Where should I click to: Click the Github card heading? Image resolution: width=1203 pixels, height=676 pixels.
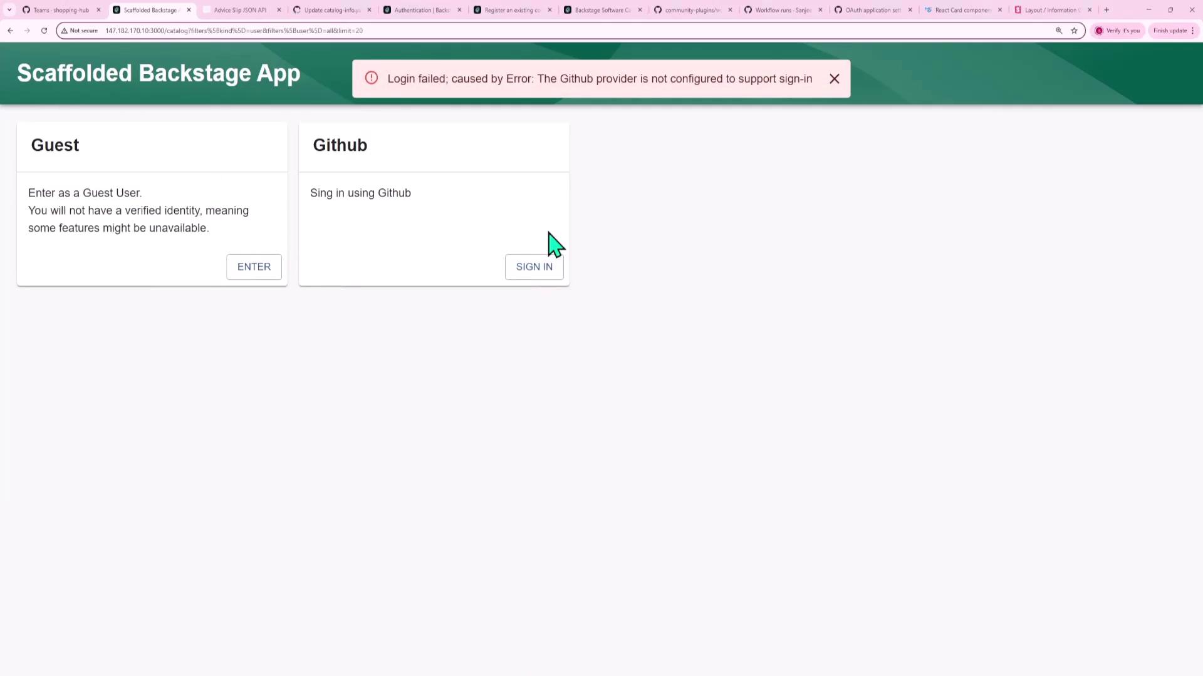click(x=340, y=145)
